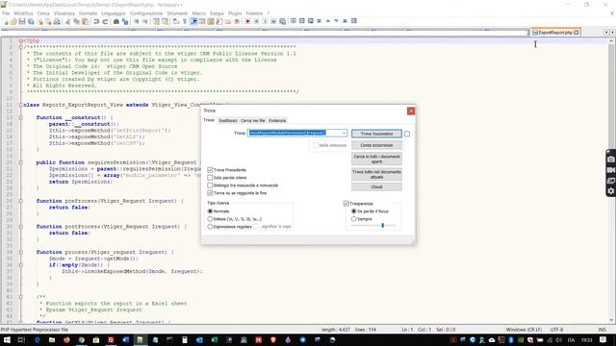This screenshot has width=616, height=346.
Task: Collapse the class fold marker at line 11
Action: (21, 105)
